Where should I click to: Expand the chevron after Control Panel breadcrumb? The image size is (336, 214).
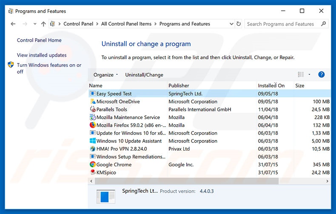97,24
